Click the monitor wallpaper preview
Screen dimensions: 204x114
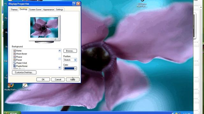click(44, 28)
